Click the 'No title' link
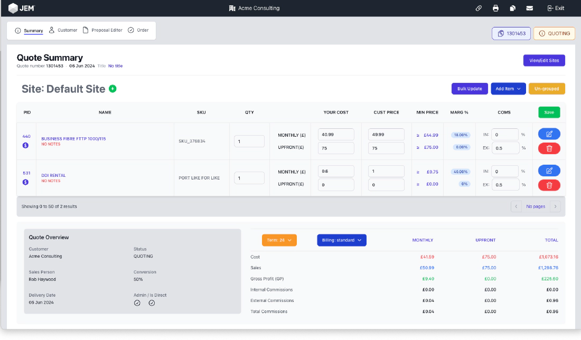The height and width of the screenshot is (340, 581). pyautogui.click(x=115, y=66)
